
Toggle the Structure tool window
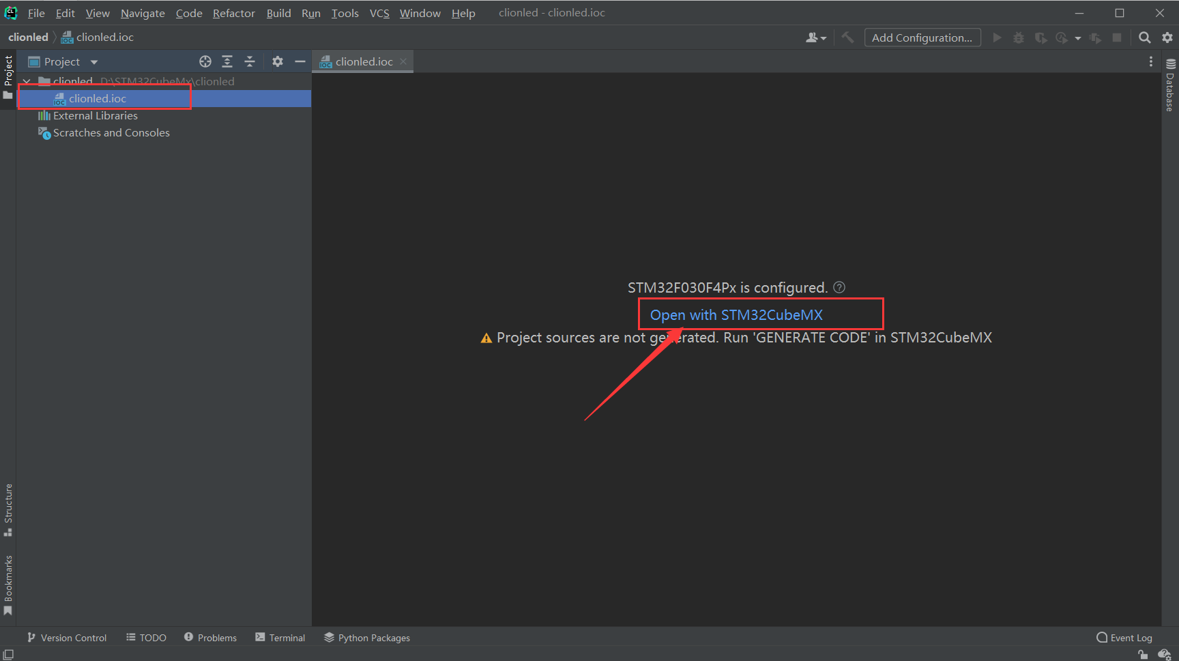(x=8, y=510)
